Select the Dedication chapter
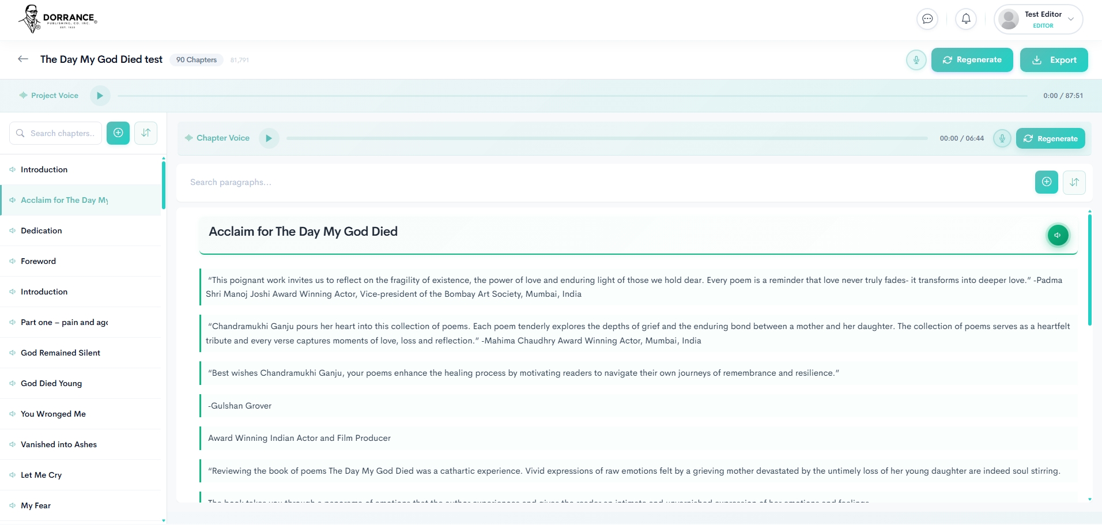1102x525 pixels. click(41, 231)
